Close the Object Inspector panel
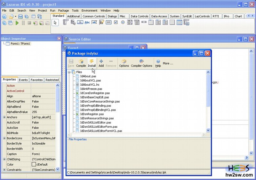This screenshot has height=180, width=256. click(x=59, y=39)
